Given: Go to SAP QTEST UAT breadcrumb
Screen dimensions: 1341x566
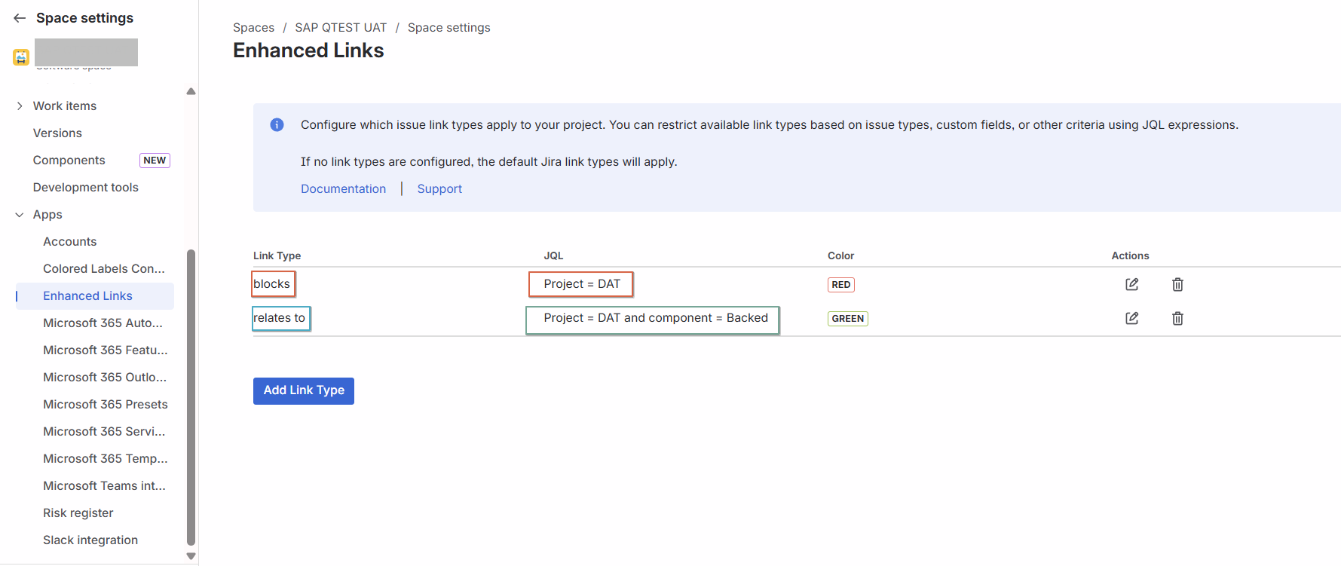Looking at the screenshot, I should click(341, 28).
